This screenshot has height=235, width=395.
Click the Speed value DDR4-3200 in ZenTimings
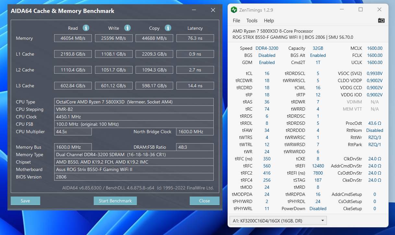(267, 48)
